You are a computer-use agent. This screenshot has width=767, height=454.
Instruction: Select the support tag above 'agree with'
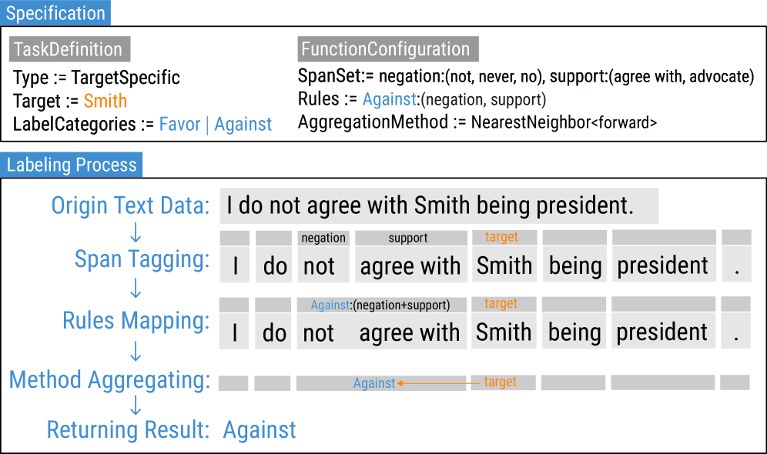408,238
